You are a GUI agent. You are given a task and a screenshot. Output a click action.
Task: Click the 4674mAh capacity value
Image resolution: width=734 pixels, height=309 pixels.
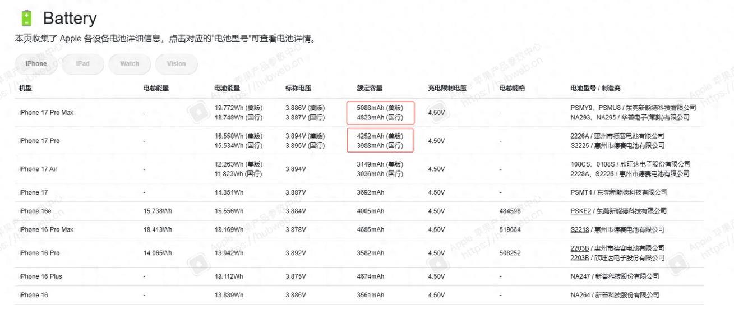pyautogui.click(x=371, y=276)
